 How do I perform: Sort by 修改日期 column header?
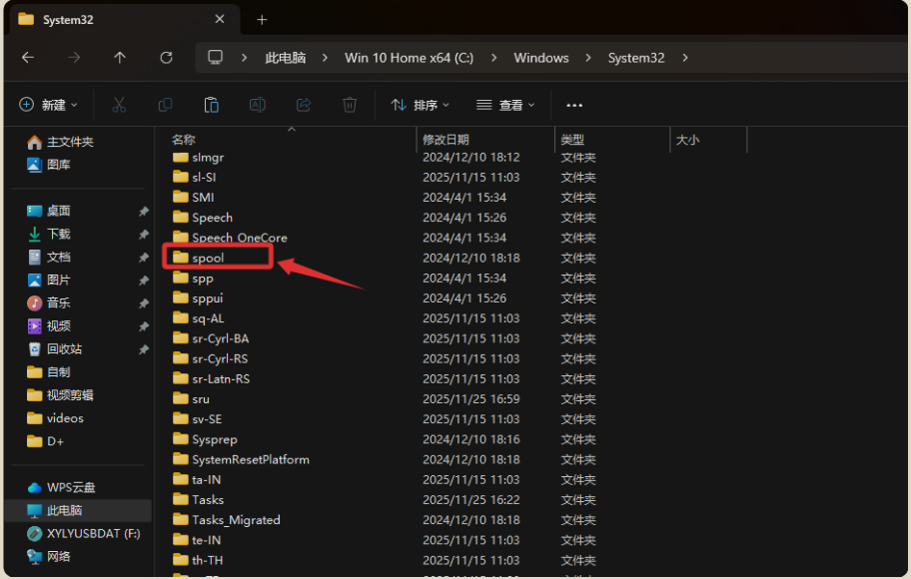[446, 140]
